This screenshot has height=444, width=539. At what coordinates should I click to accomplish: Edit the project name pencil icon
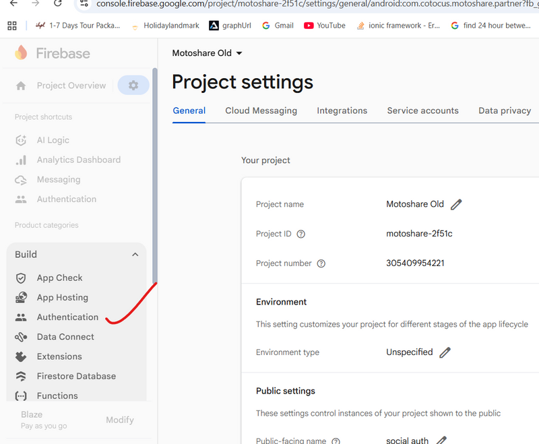pyautogui.click(x=456, y=205)
